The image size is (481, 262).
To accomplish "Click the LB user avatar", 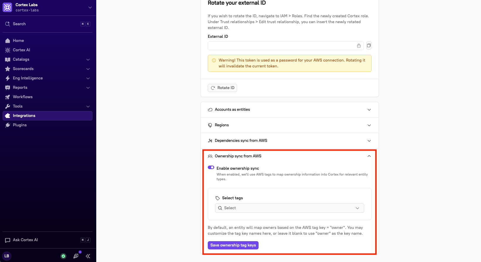I will tap(7, 256).
